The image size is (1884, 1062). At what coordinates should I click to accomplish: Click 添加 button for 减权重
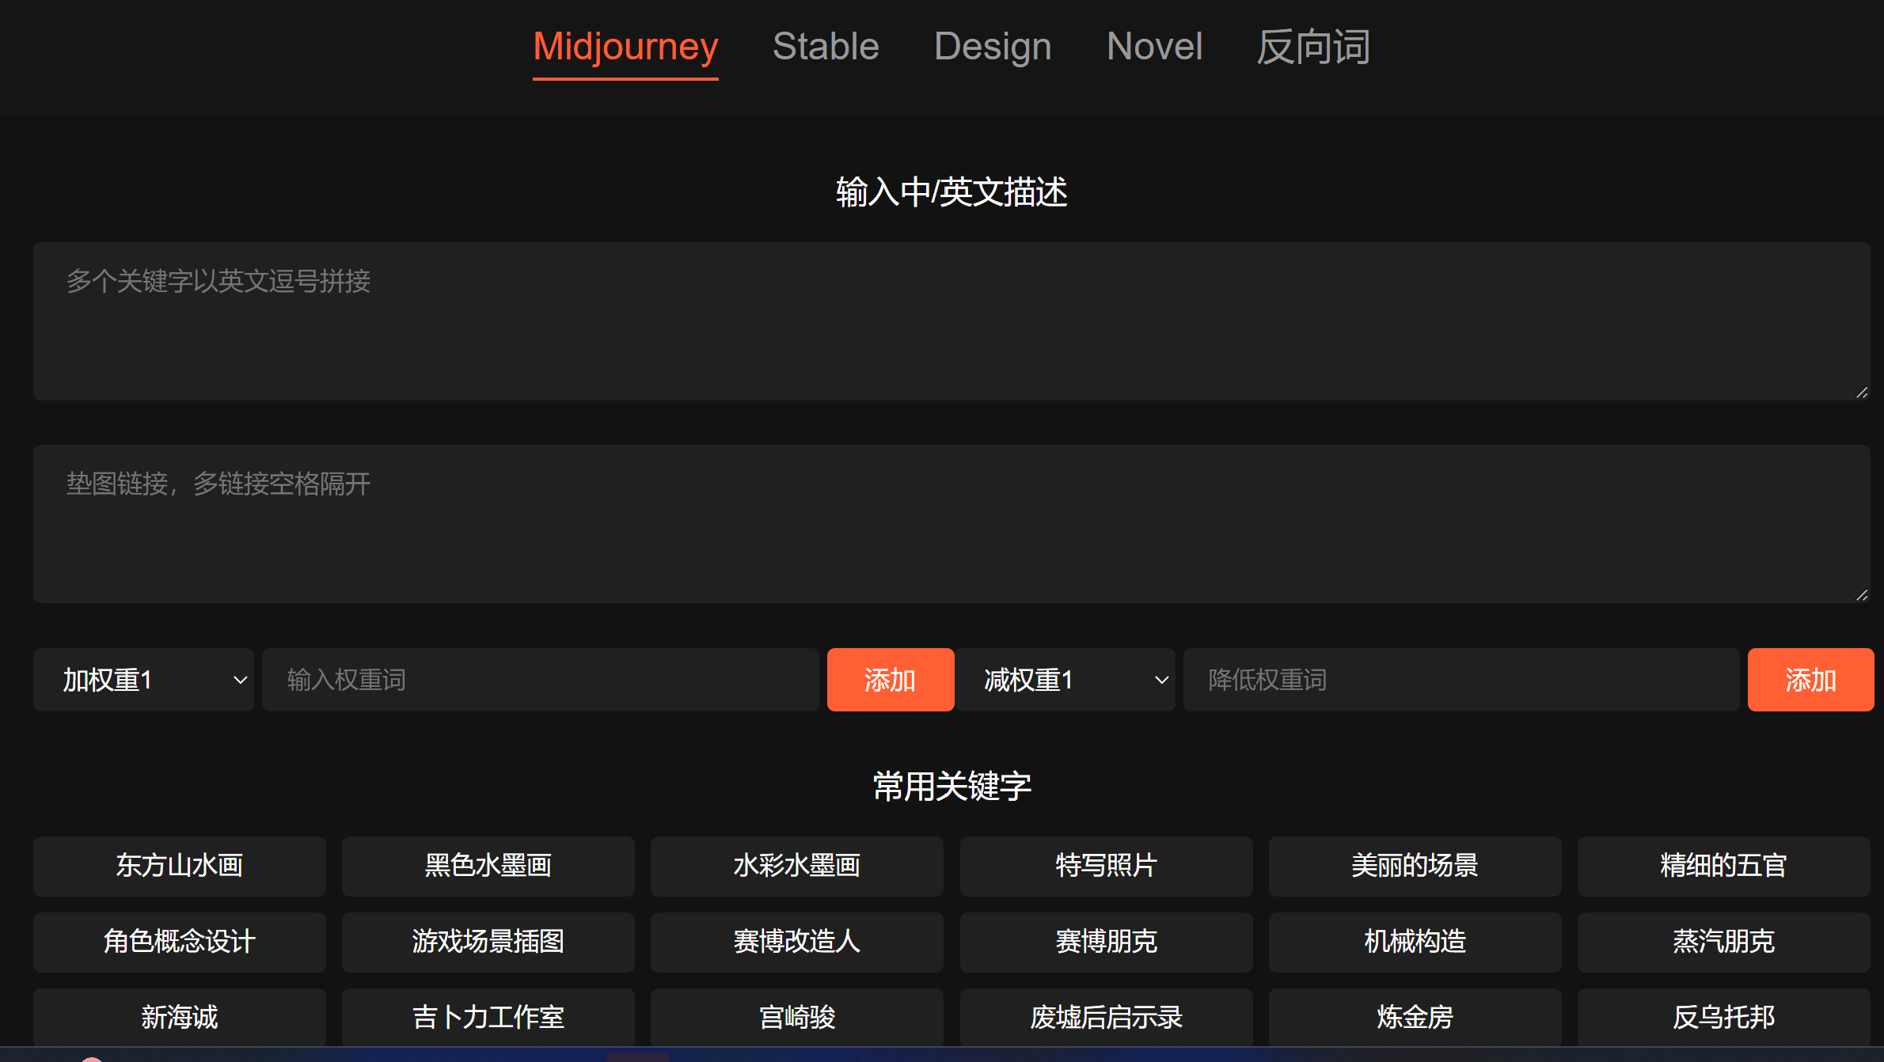click(x=1809, y=678)
